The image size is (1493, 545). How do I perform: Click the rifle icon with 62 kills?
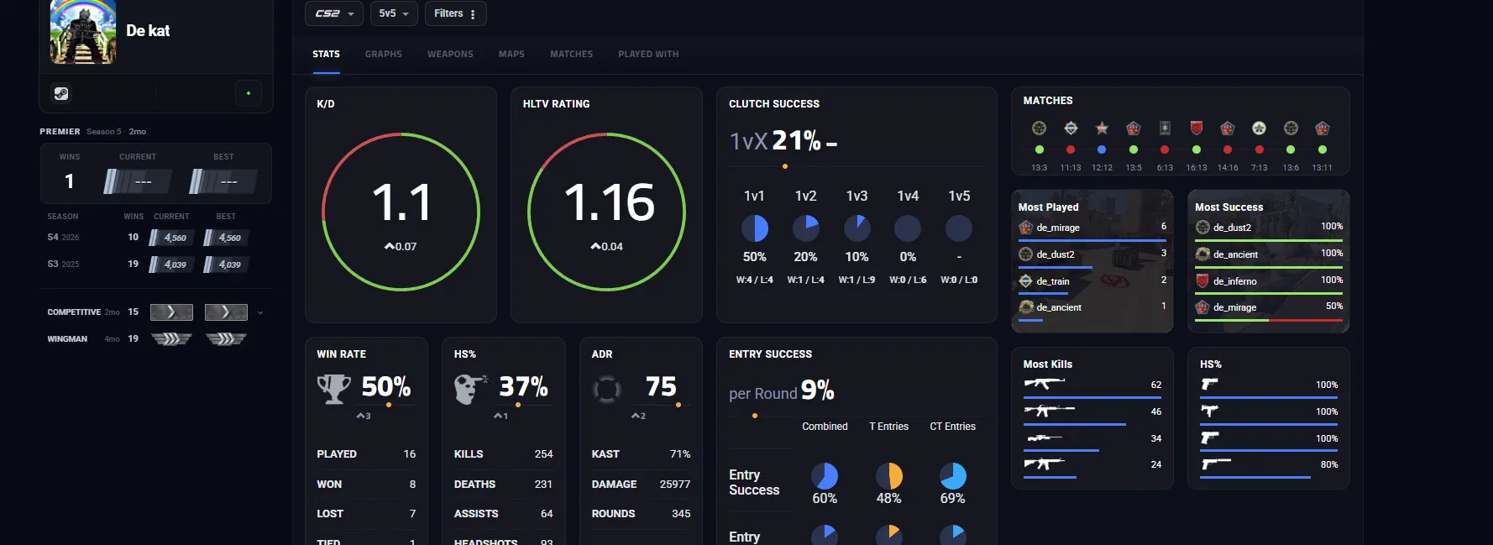tap(1045, 384)
